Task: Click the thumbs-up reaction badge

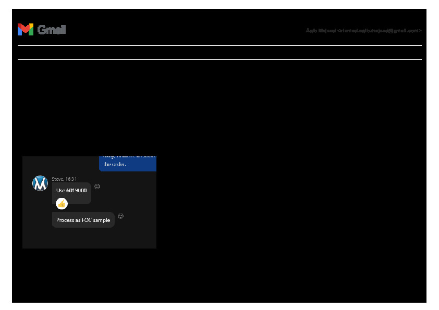Action: click(62, 203)
